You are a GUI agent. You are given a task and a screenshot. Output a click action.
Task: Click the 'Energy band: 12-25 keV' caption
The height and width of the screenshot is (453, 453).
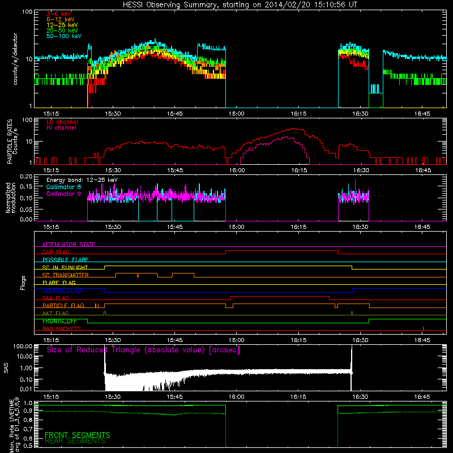pyautogui.click(x=82, y=180)
